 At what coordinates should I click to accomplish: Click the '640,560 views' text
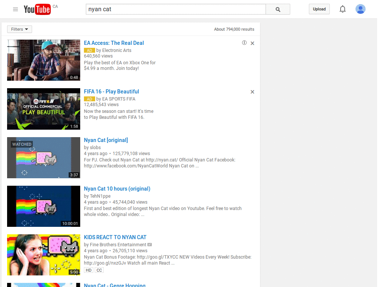(x=98, y=56)
